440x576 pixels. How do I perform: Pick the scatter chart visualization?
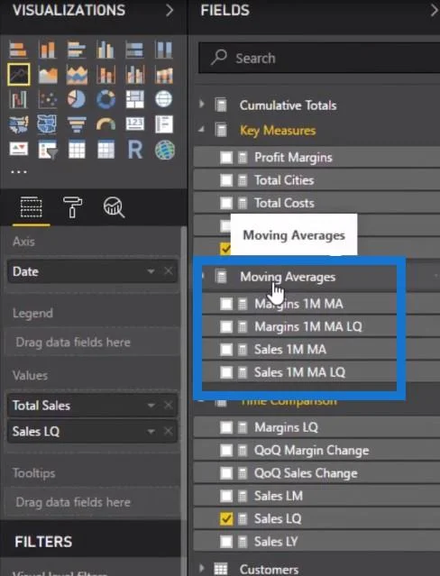48,99
